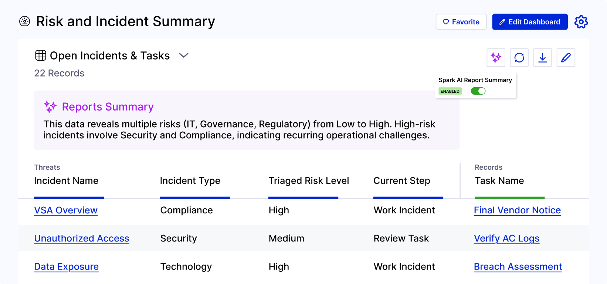Click the Triaged Risk Level column header

click(x=309, y=181)
